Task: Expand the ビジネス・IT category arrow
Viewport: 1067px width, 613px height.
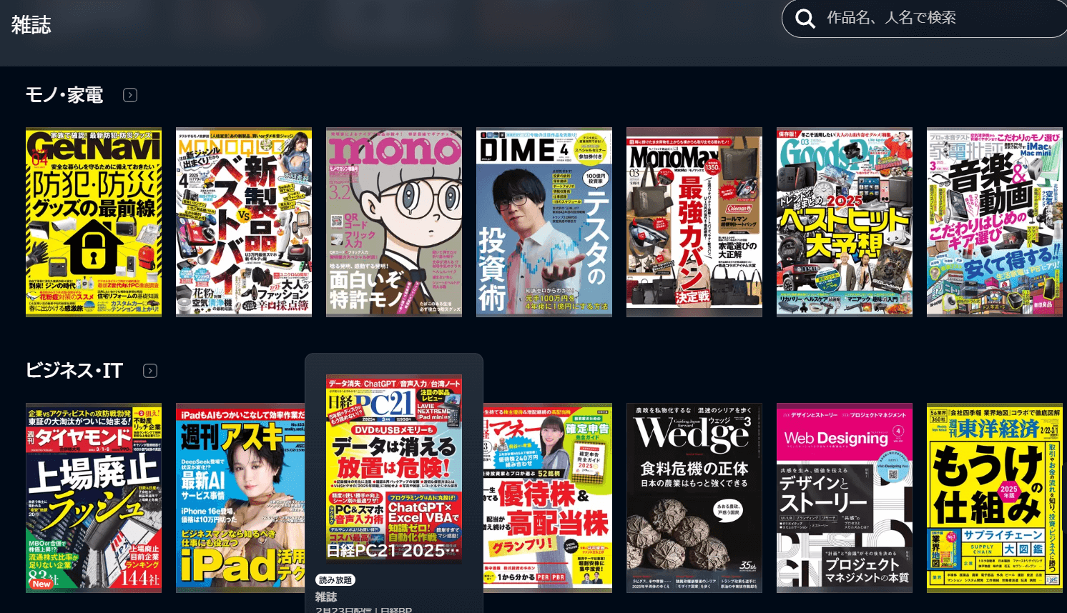Action: click(x=150, y=371)
